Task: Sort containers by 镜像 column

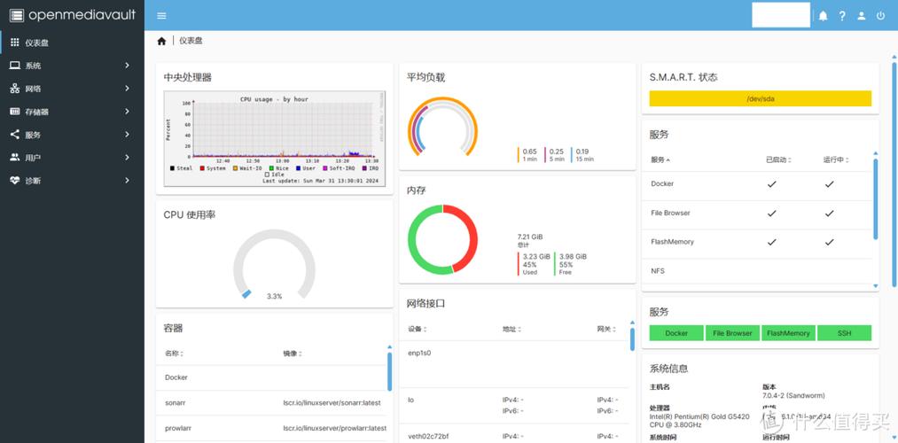Action: [292, 354]
